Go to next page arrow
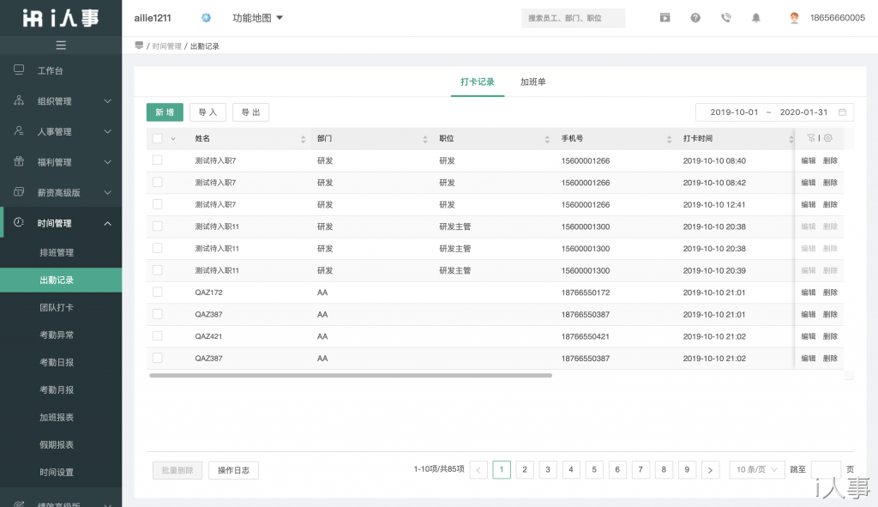 click(x=710, y=470)
